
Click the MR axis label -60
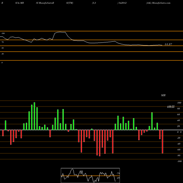click(x=179, y=150)
